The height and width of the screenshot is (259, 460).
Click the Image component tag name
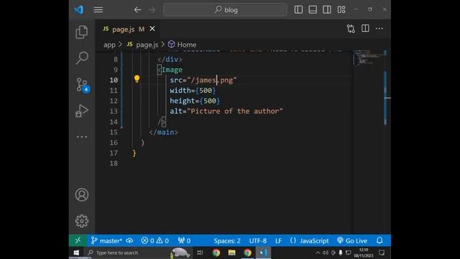pos(172,70)
